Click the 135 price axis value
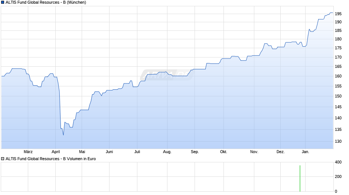The width and height of the screenshot is (349, 195). (338, 129)
